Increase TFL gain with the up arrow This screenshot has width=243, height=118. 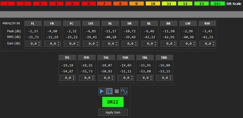73,76
